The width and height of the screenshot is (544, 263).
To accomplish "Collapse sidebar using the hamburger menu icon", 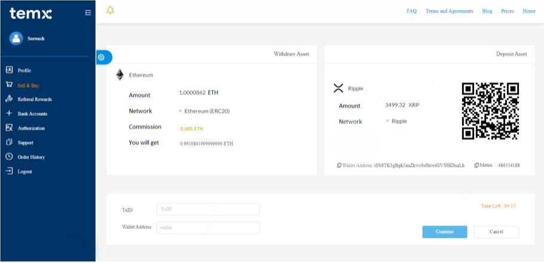I will [x=88, y=13].
